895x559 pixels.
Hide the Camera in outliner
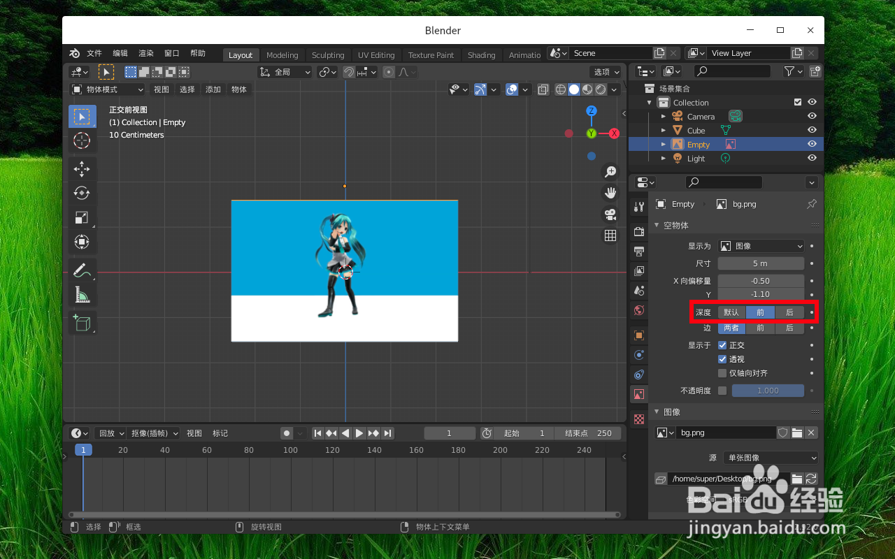tap(812, 116)
